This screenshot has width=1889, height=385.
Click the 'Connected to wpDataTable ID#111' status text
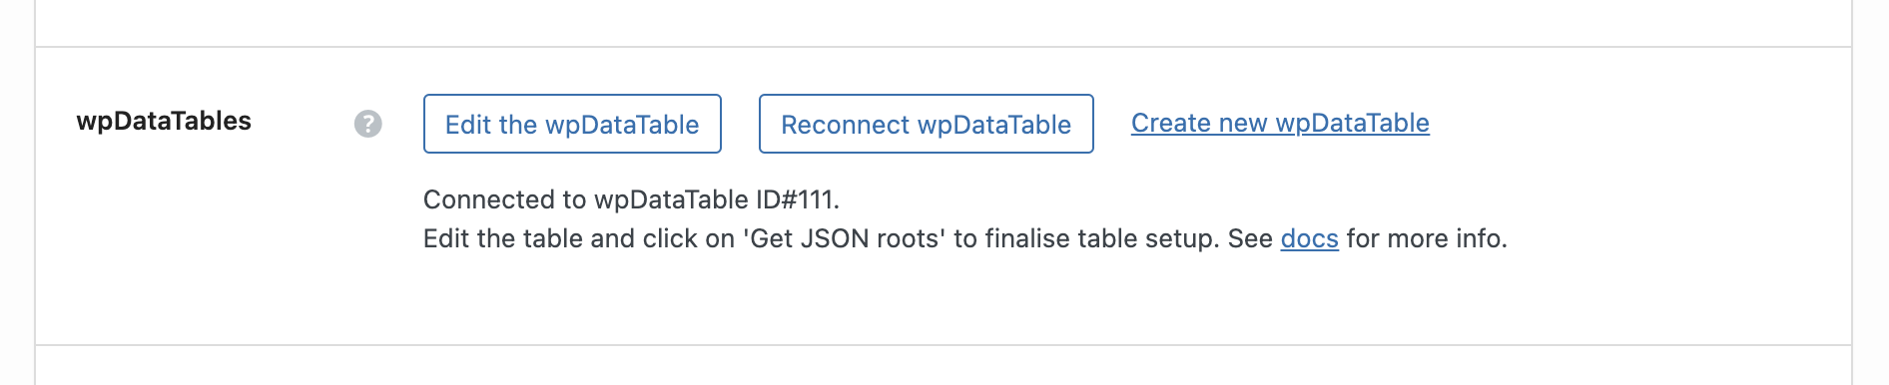point(631,199)
